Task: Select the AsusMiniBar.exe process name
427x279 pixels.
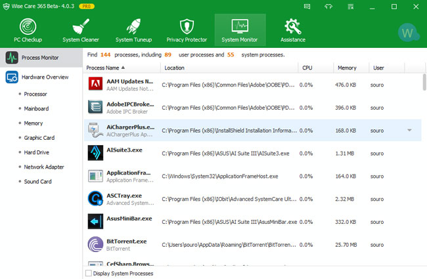Action: pos(129,219)
